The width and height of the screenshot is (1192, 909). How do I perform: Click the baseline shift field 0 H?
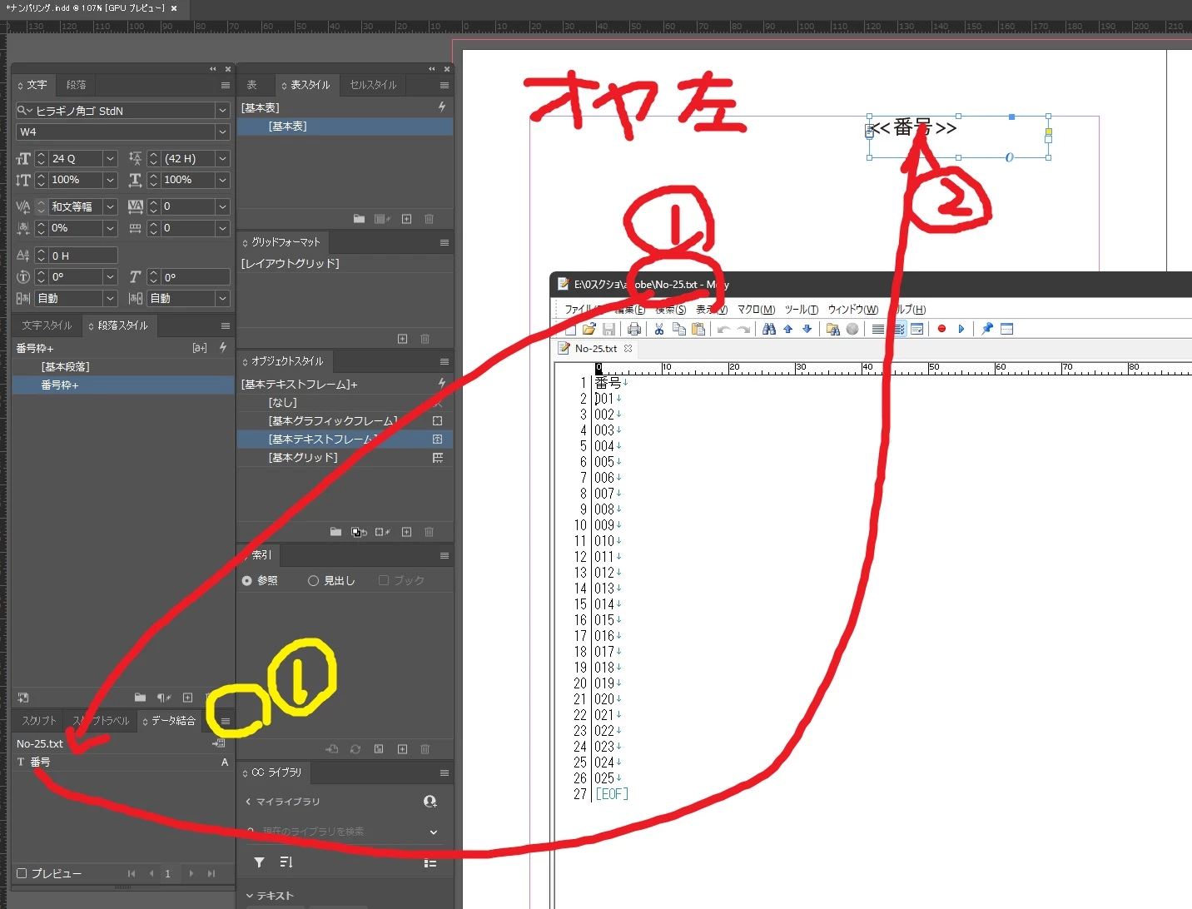tap(82, 256)
